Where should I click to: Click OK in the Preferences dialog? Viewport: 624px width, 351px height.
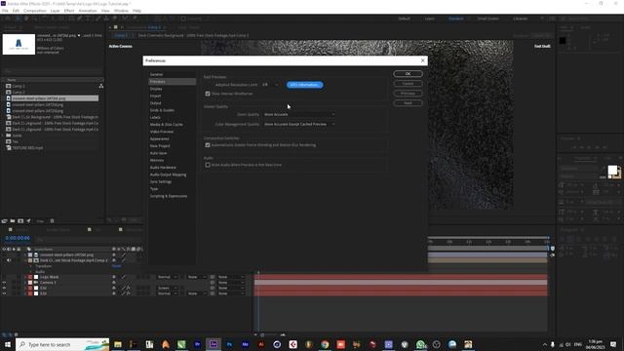pyautogui.click(x=408, y=74)
